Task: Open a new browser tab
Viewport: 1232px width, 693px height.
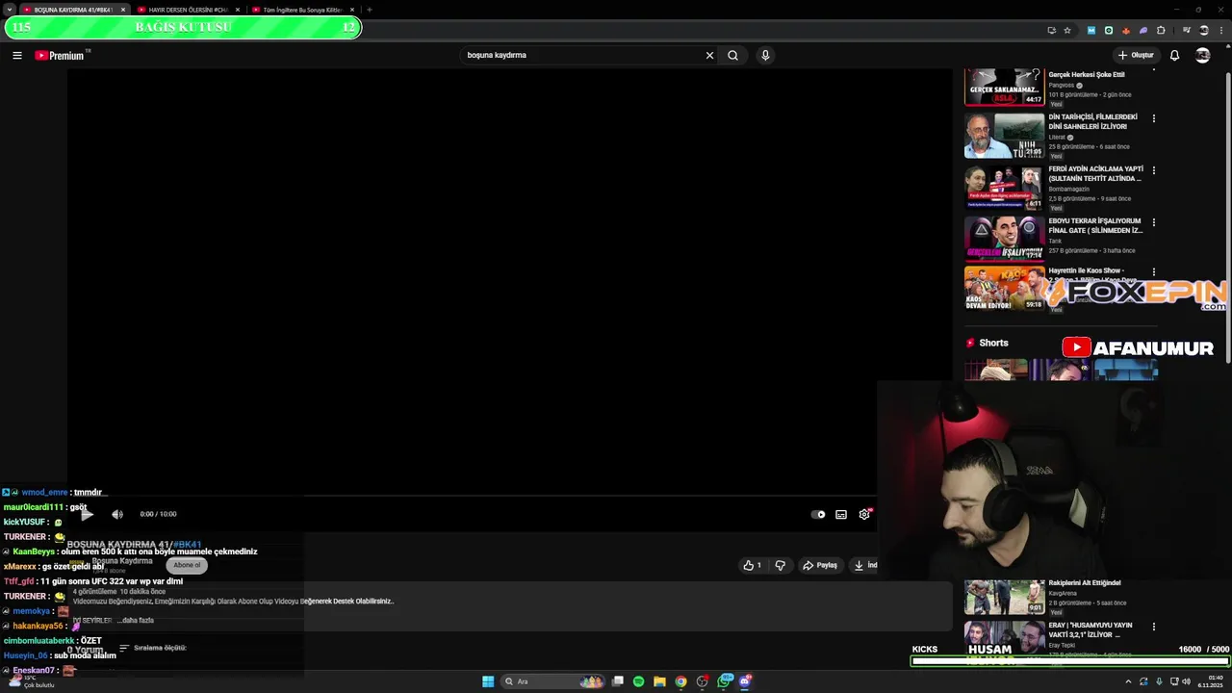Action: [x=370, y=10]
